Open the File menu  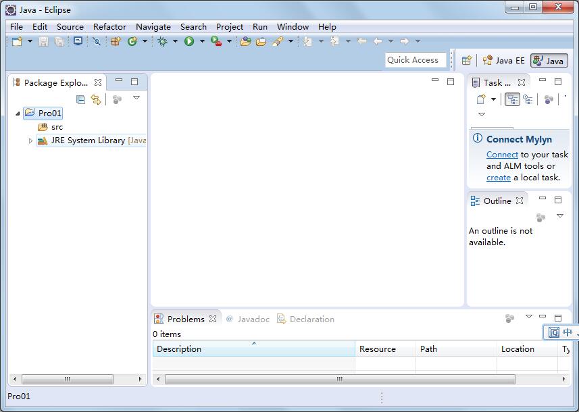17,27
